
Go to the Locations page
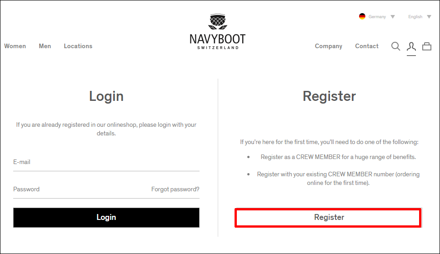[x=78, y=46]
